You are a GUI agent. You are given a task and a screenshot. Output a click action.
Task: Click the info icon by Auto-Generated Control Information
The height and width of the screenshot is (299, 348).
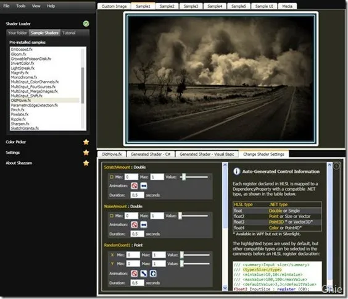coord(236,171)
